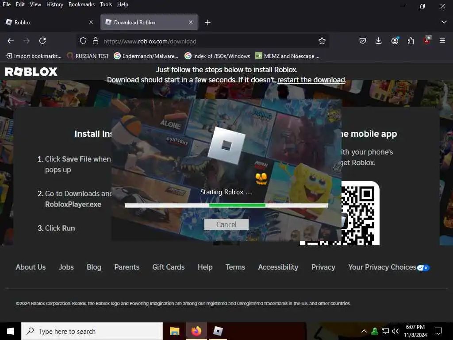The height and width of the screenshot is (340, 453).
Task: Go back using the browser back arrow
Action: [x=11, y=41]
